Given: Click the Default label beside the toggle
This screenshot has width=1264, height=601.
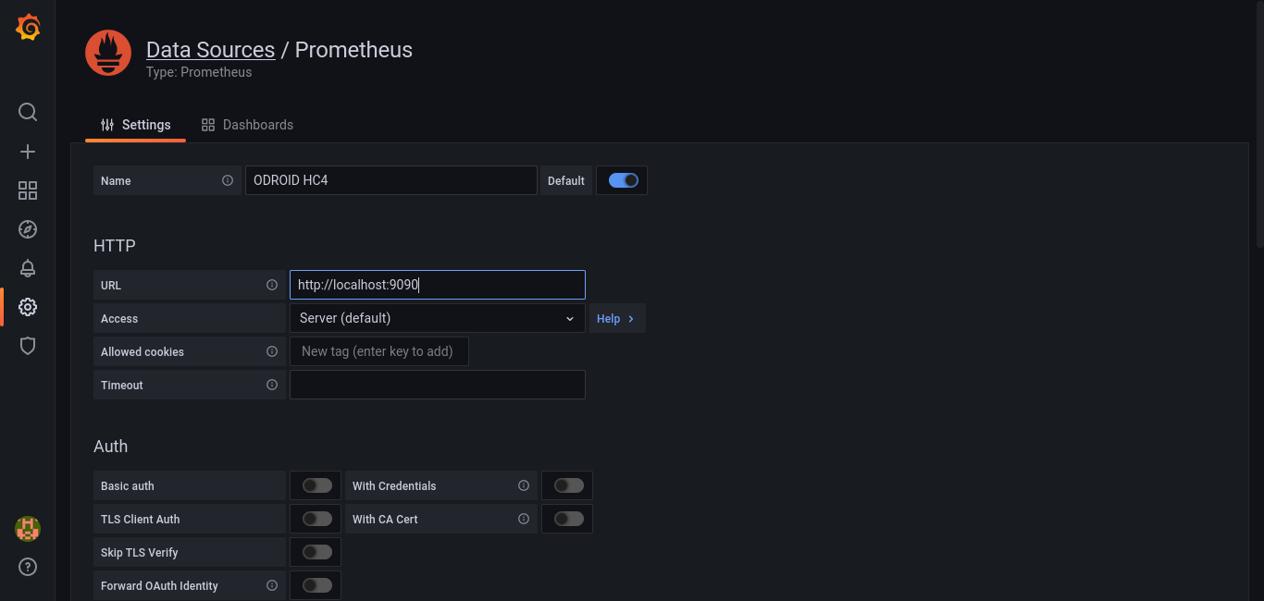Looking at the screenshot, I should point(566,180).
